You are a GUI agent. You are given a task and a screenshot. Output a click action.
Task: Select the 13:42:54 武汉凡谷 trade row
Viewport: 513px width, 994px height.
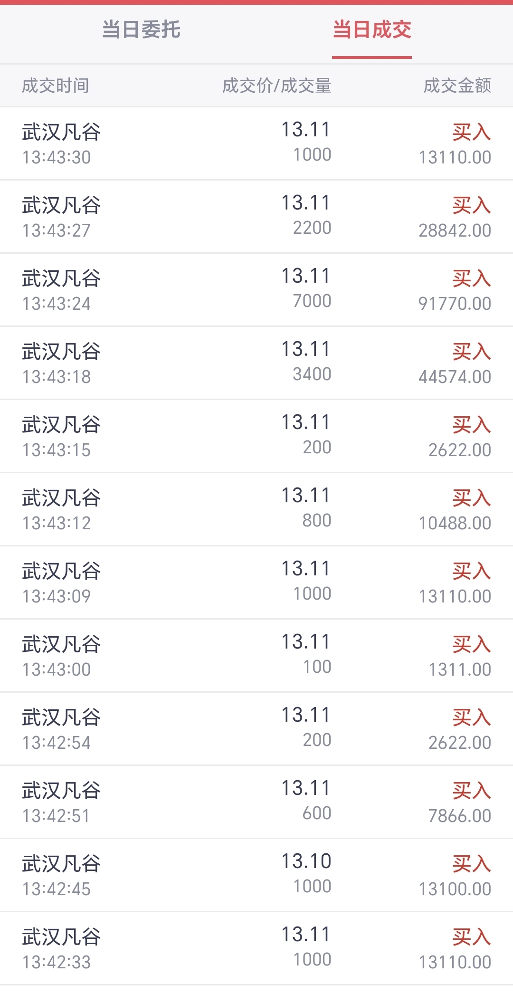point(256,728)
